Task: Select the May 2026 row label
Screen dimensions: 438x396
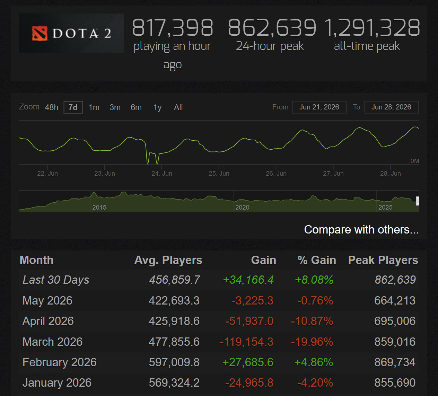Action: tap(47, 300)
